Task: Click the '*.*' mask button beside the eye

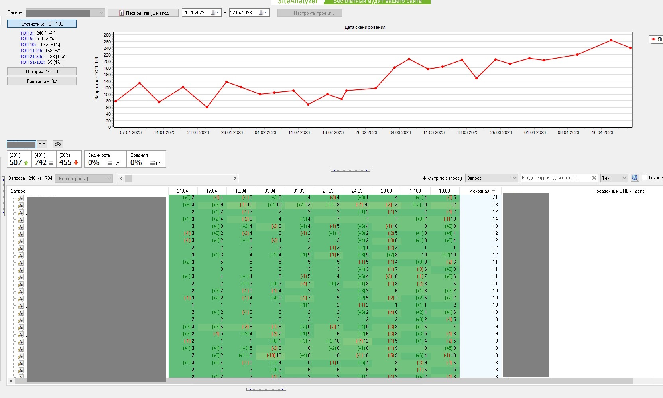Action: point(42,144)
